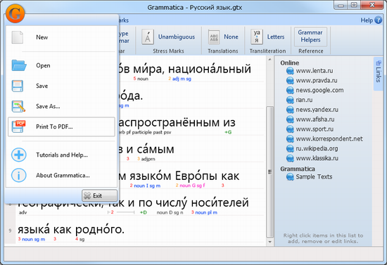Screen dimensions: 387x265
Task: Open Tutorials and Help... entry
Action: point(61,155)
